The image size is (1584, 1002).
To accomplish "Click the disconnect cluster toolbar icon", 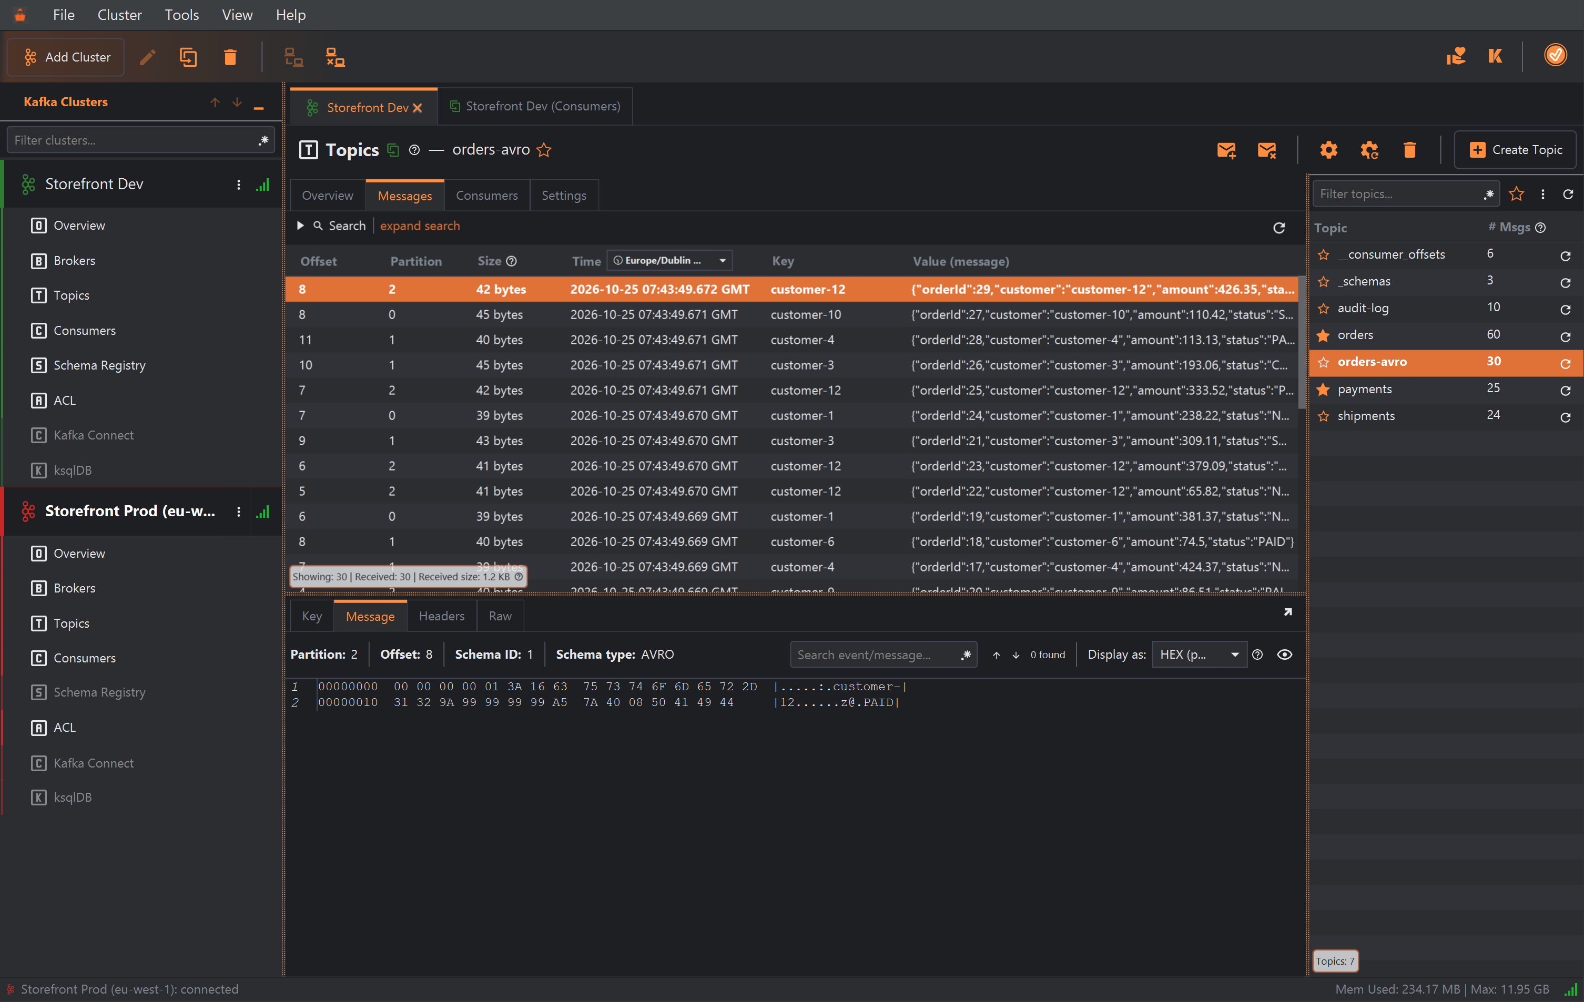I will [335, 58].
